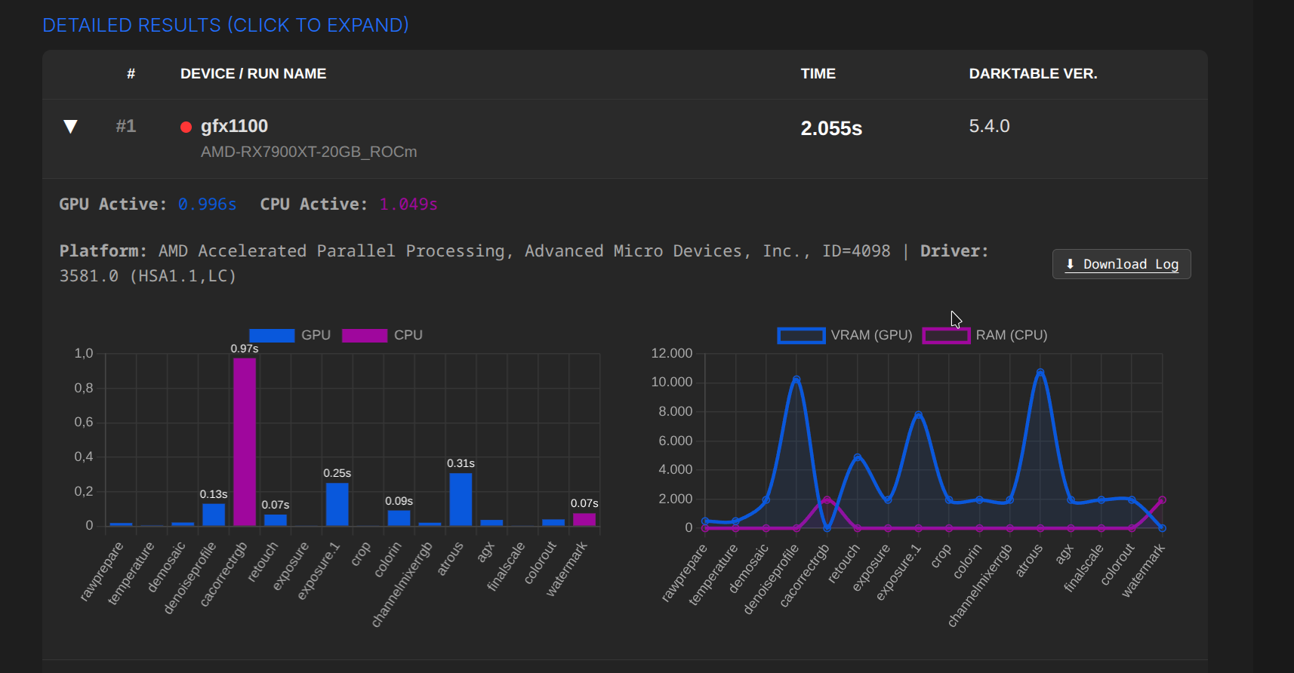
Task: Click the blue atrous 0.31s bar
Action: (461, 499)
